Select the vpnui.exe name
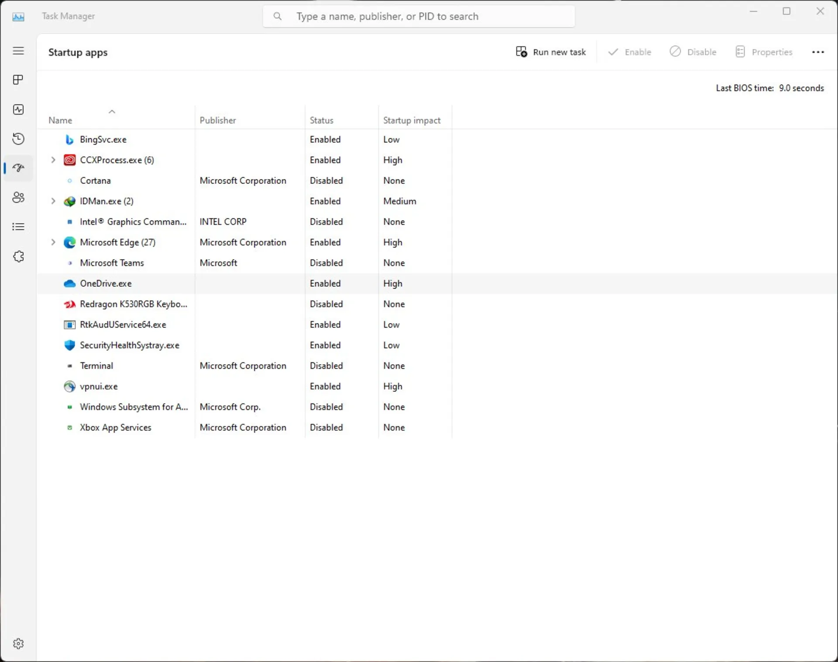Viewport: 838px width, 662px height. click(99, 386)
